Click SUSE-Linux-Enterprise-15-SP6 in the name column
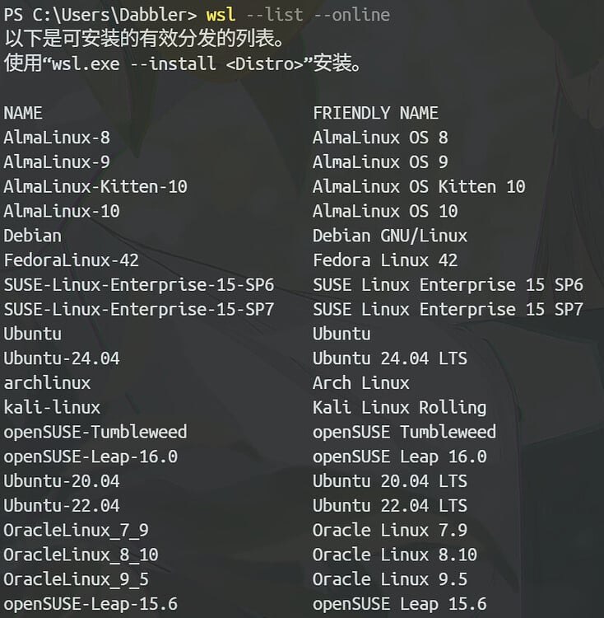 click(x=139, y=285)
